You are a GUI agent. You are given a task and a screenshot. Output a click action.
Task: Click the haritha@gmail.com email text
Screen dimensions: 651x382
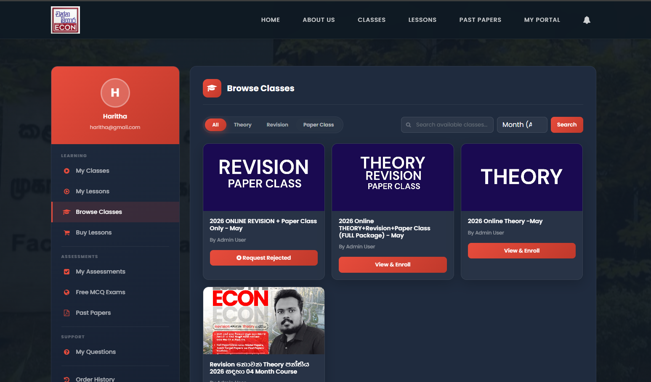coord(115,127)
